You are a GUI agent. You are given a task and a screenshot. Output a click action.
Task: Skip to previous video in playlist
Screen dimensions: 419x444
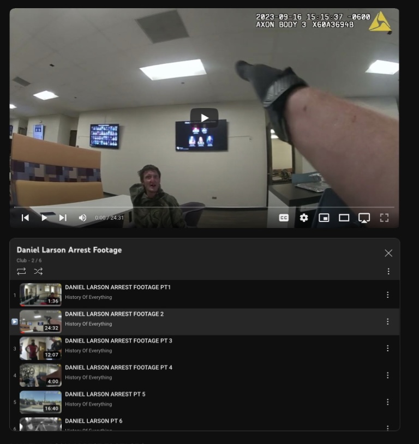coord(25,218)
